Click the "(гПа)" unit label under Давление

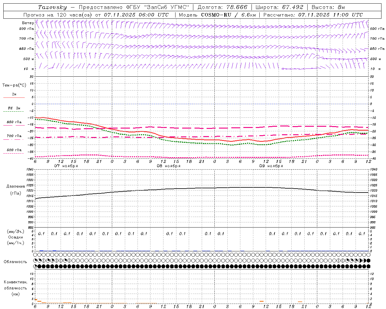16,193
